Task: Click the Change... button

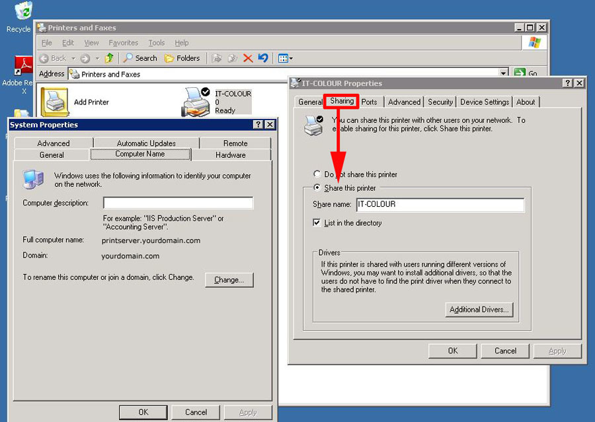Action: [x=229, y=280]
